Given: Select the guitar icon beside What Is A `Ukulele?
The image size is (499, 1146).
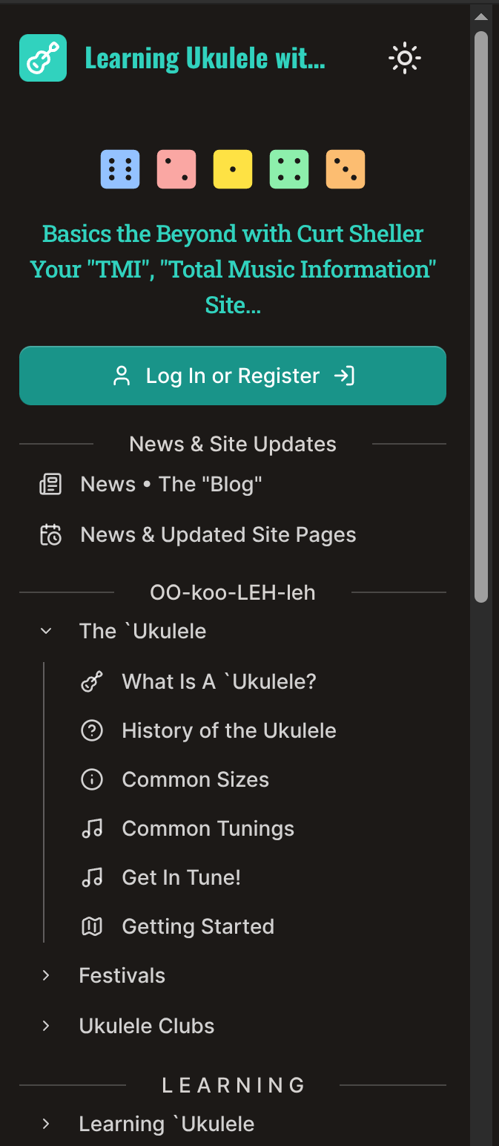Looking at the screenshot, I should click(91, 681).
